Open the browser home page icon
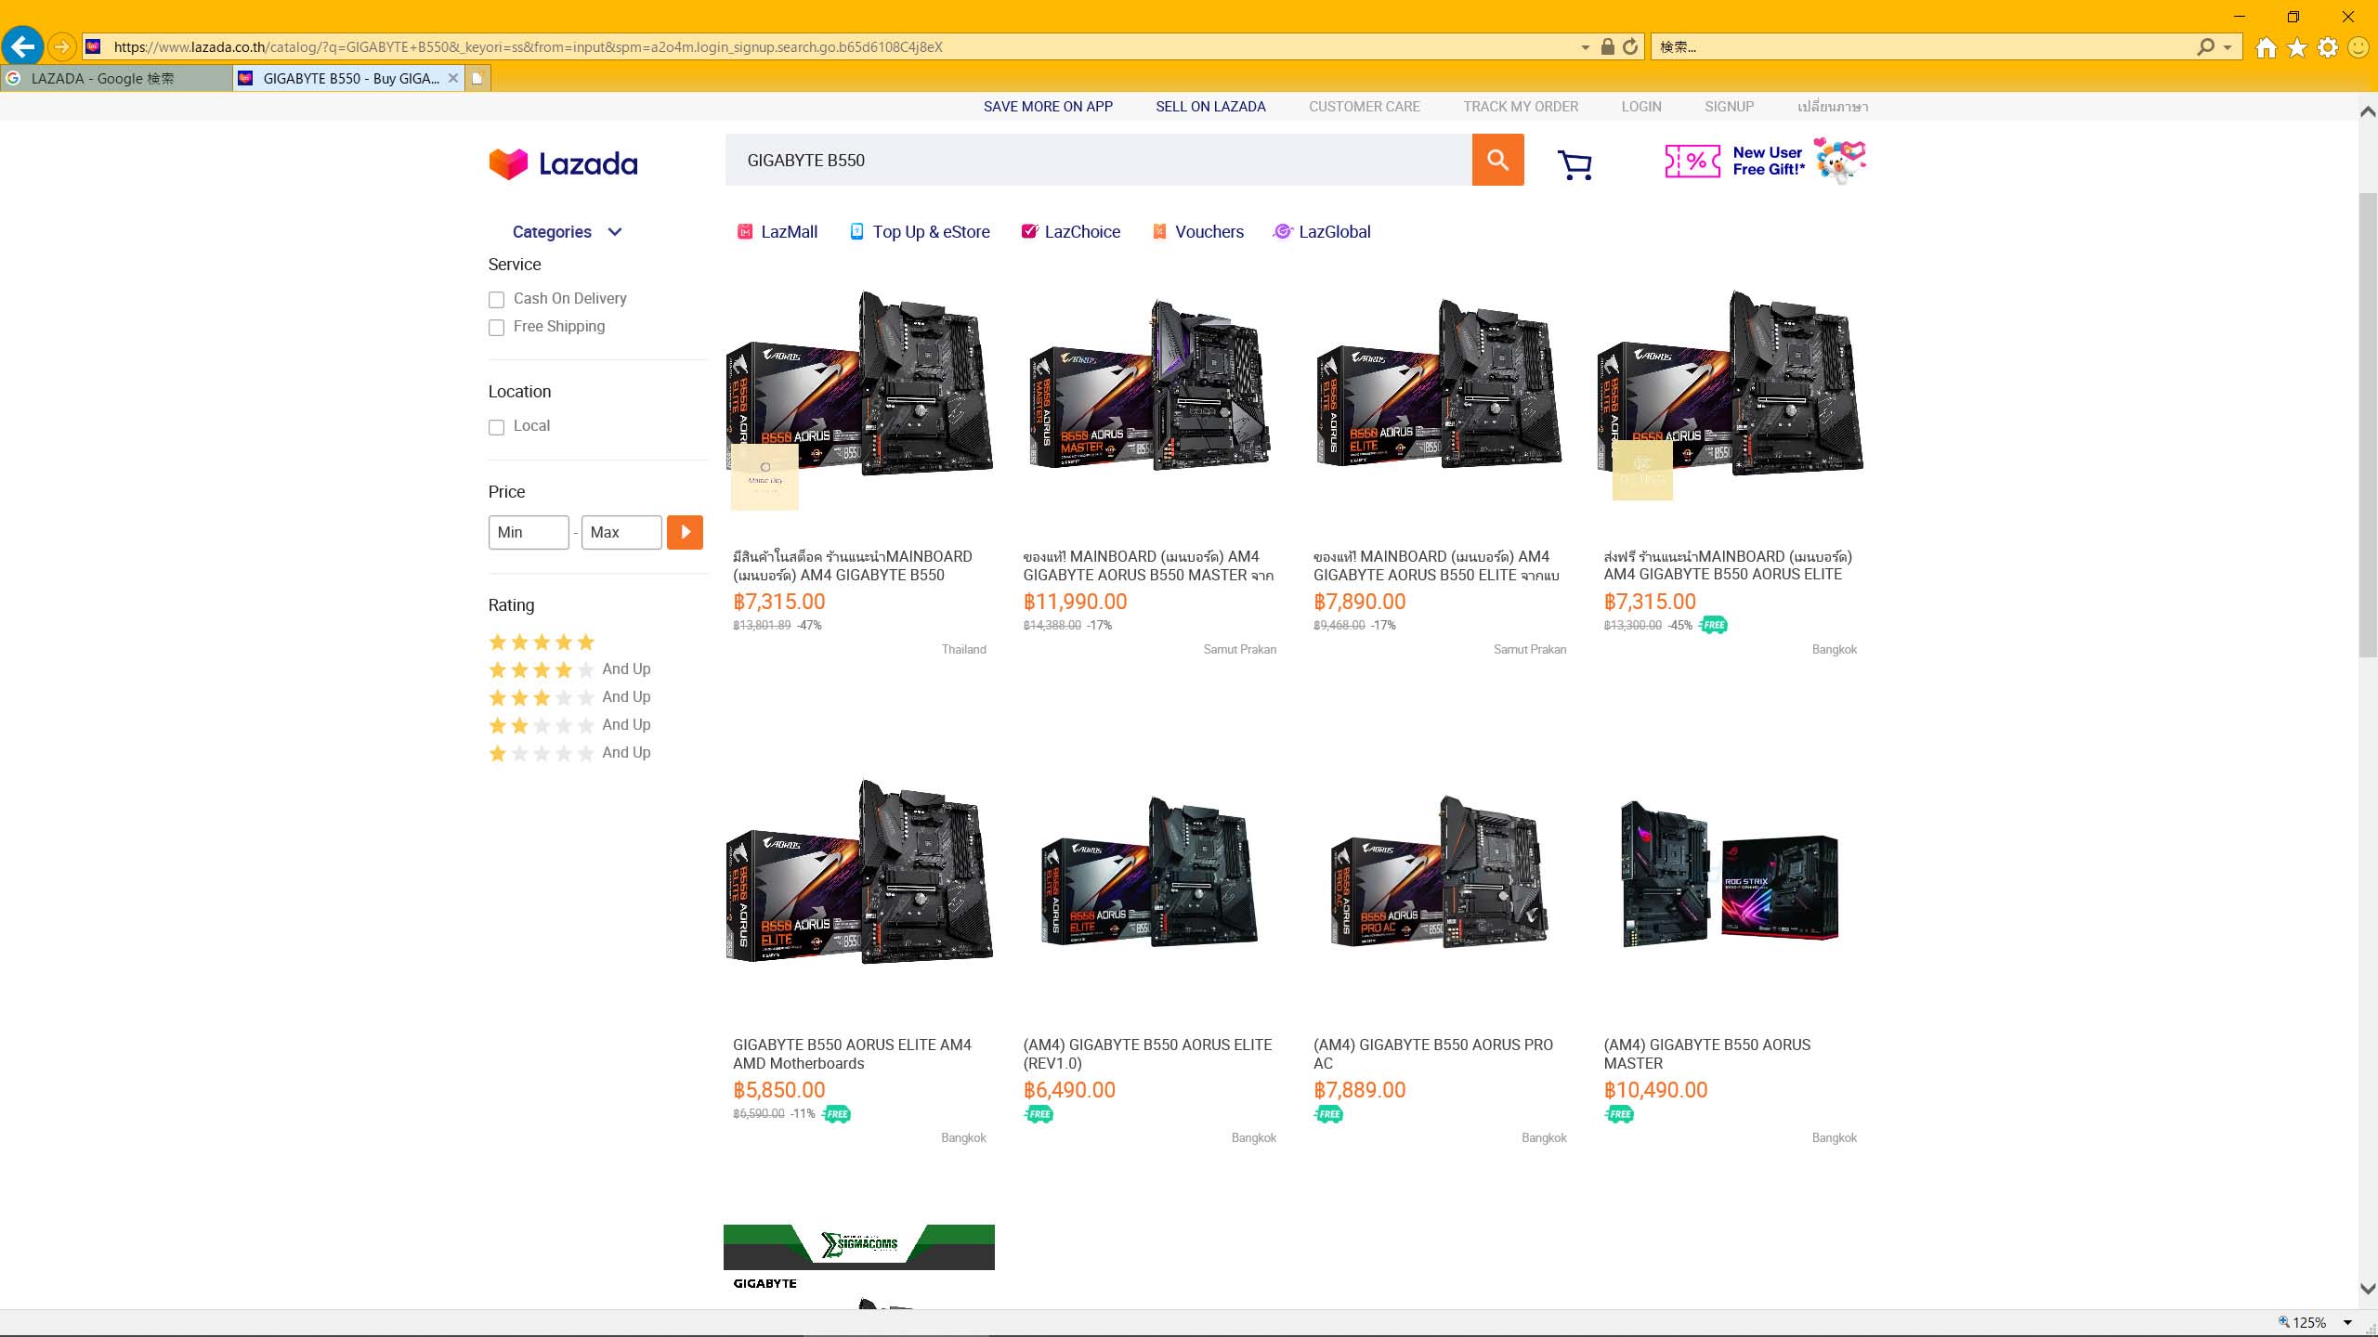The width and height of the screenshot is (2378, 1337). coord(2266,47)
